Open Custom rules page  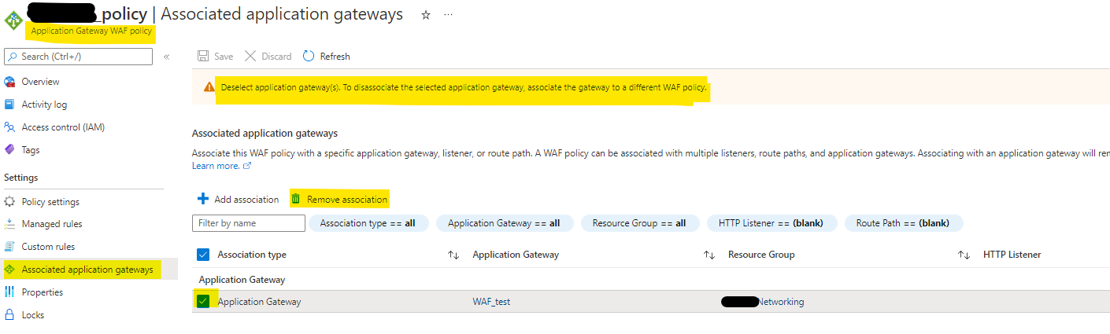(x=48, y=247)
